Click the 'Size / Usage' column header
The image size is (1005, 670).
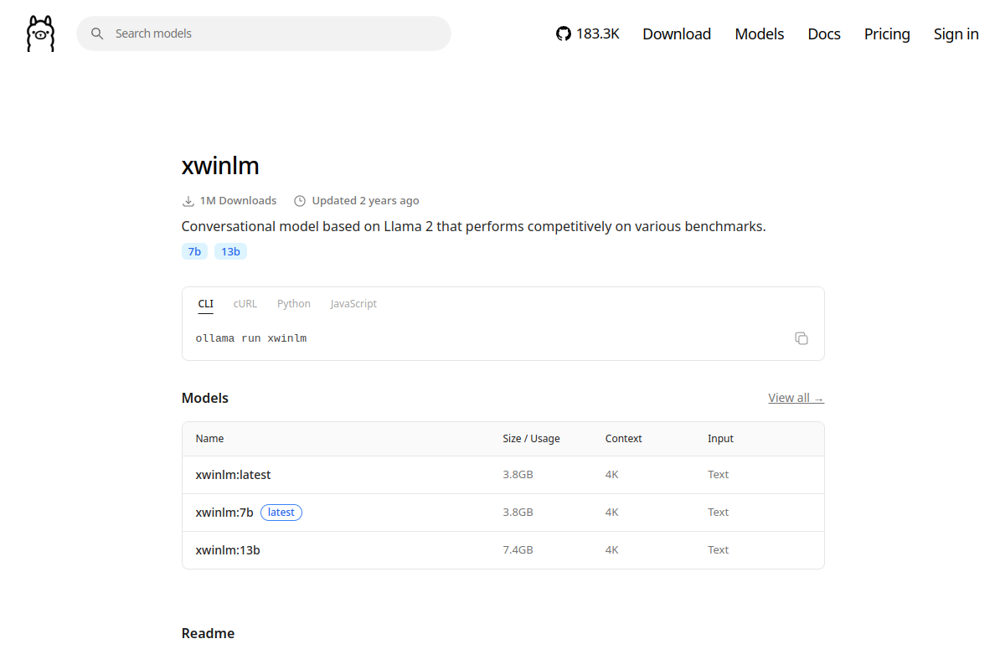coord(531,439)
